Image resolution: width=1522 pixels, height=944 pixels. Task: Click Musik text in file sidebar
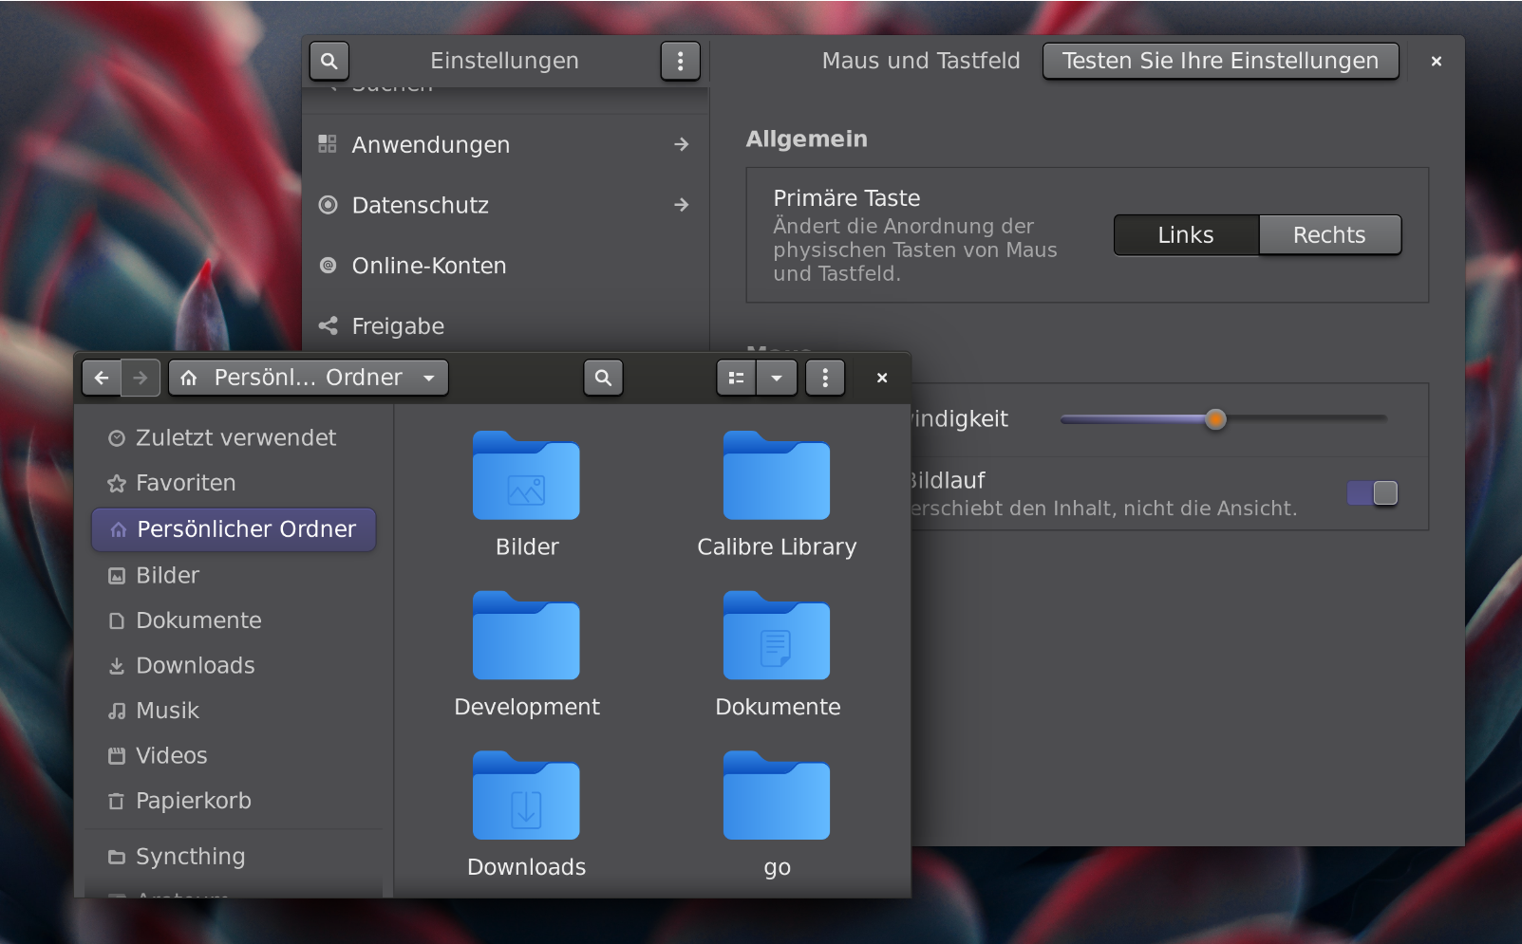coord(168,711)
